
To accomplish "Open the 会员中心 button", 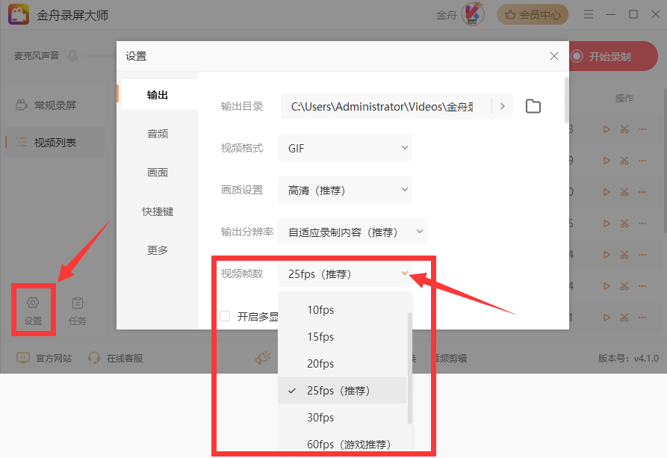I will tap(533, 14).
